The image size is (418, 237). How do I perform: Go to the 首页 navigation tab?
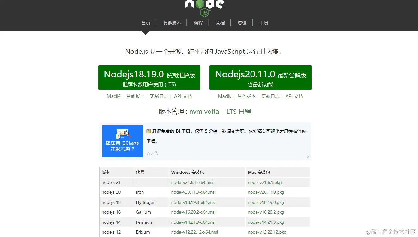coord(146,23)
